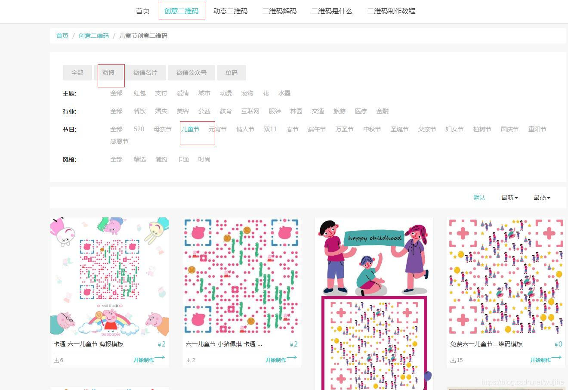
Task: Filter holiday by 母亲节
Action: (x=163, y=129)
